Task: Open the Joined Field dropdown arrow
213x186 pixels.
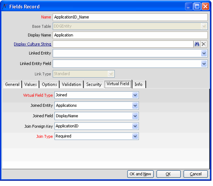Action: 135,116
